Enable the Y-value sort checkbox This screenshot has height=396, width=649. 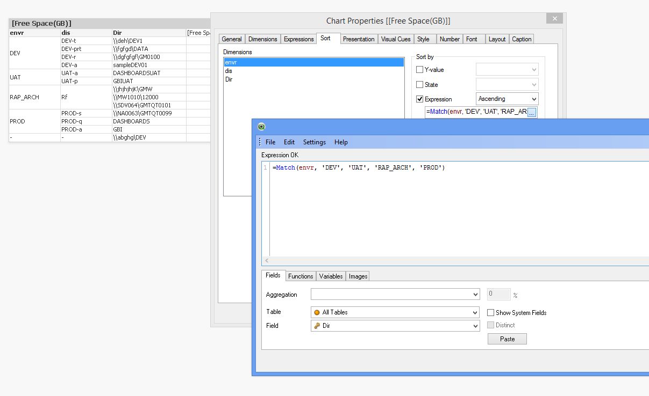[420, 70]
